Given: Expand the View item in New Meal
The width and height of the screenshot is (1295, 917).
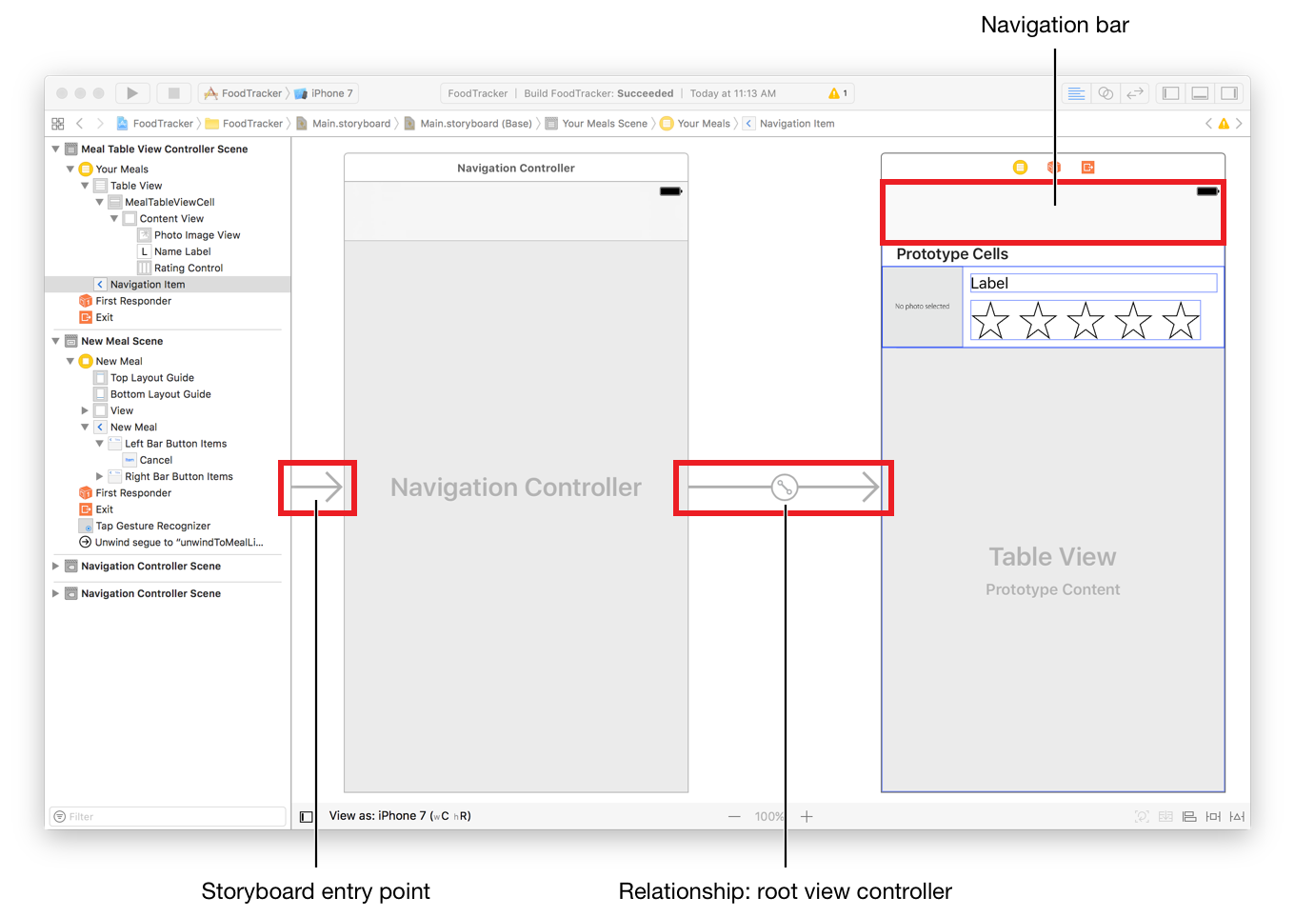Looking at the screenshot, I should point(85,411).
